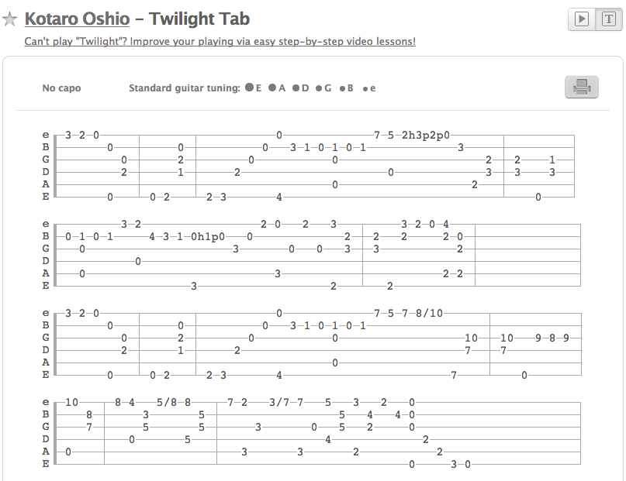
Task: Click the low E string tuning dot
Action: pos(249,88)
